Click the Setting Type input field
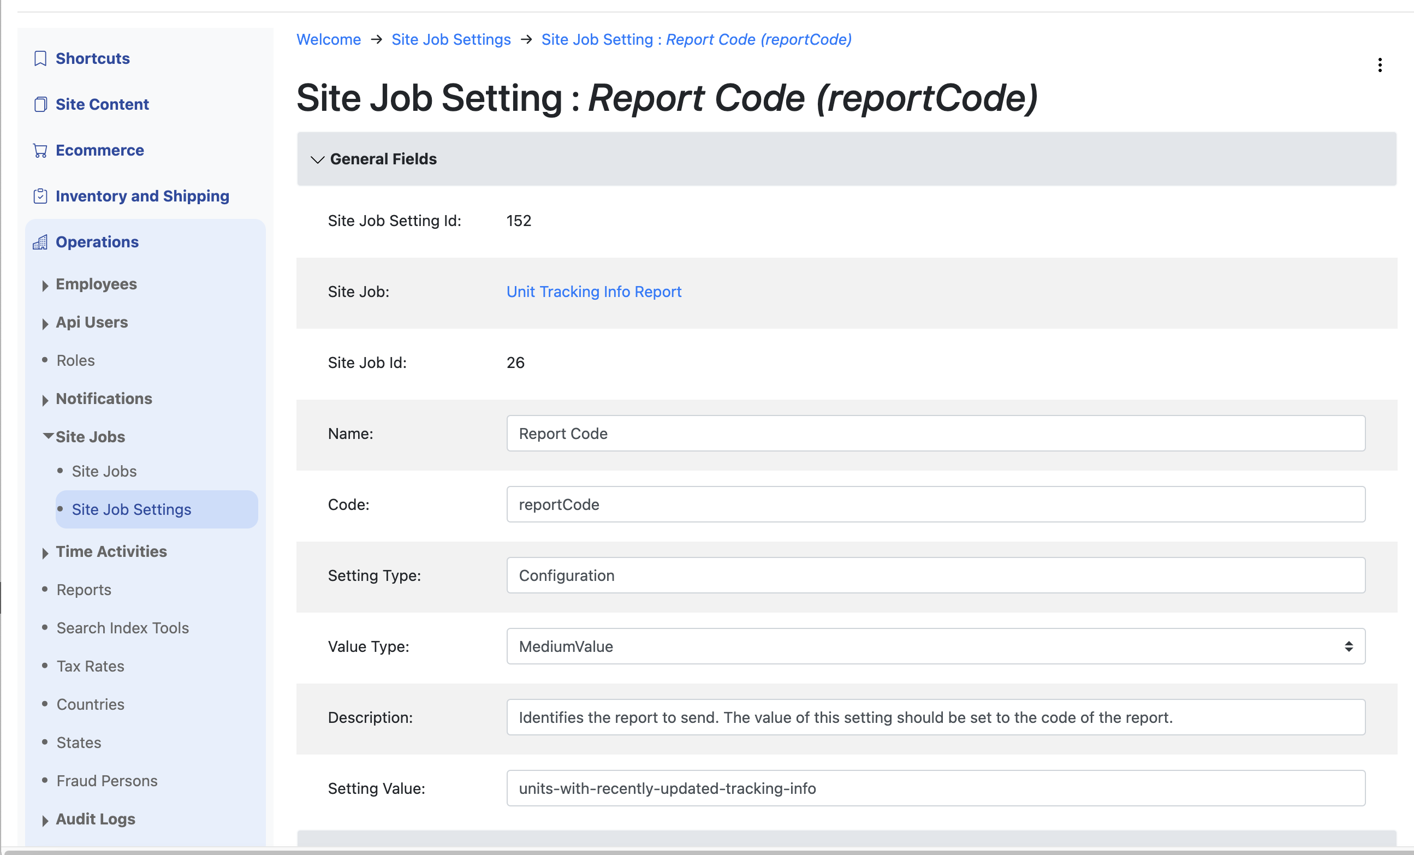This screenshot has width=1414, height=855. coord(935,575)
